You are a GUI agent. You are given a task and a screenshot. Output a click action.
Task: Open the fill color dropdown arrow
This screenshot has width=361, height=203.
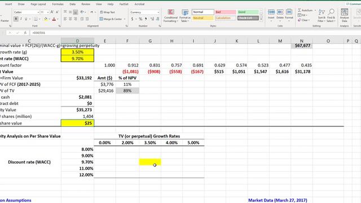pos(49,19)
